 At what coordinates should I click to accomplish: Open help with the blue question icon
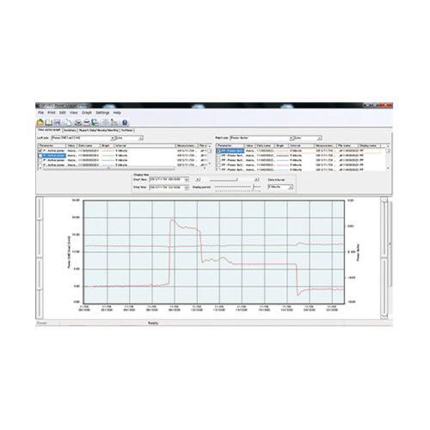125,122
